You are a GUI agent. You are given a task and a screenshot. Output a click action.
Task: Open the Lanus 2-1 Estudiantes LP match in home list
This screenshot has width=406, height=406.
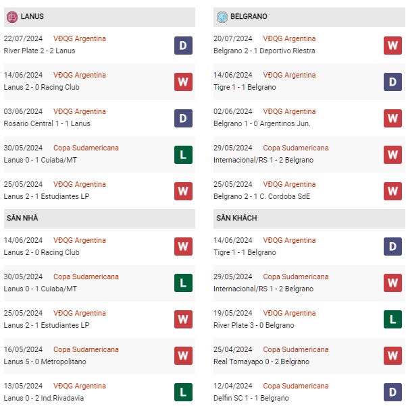pyautogui.click(x=47, y=325)
